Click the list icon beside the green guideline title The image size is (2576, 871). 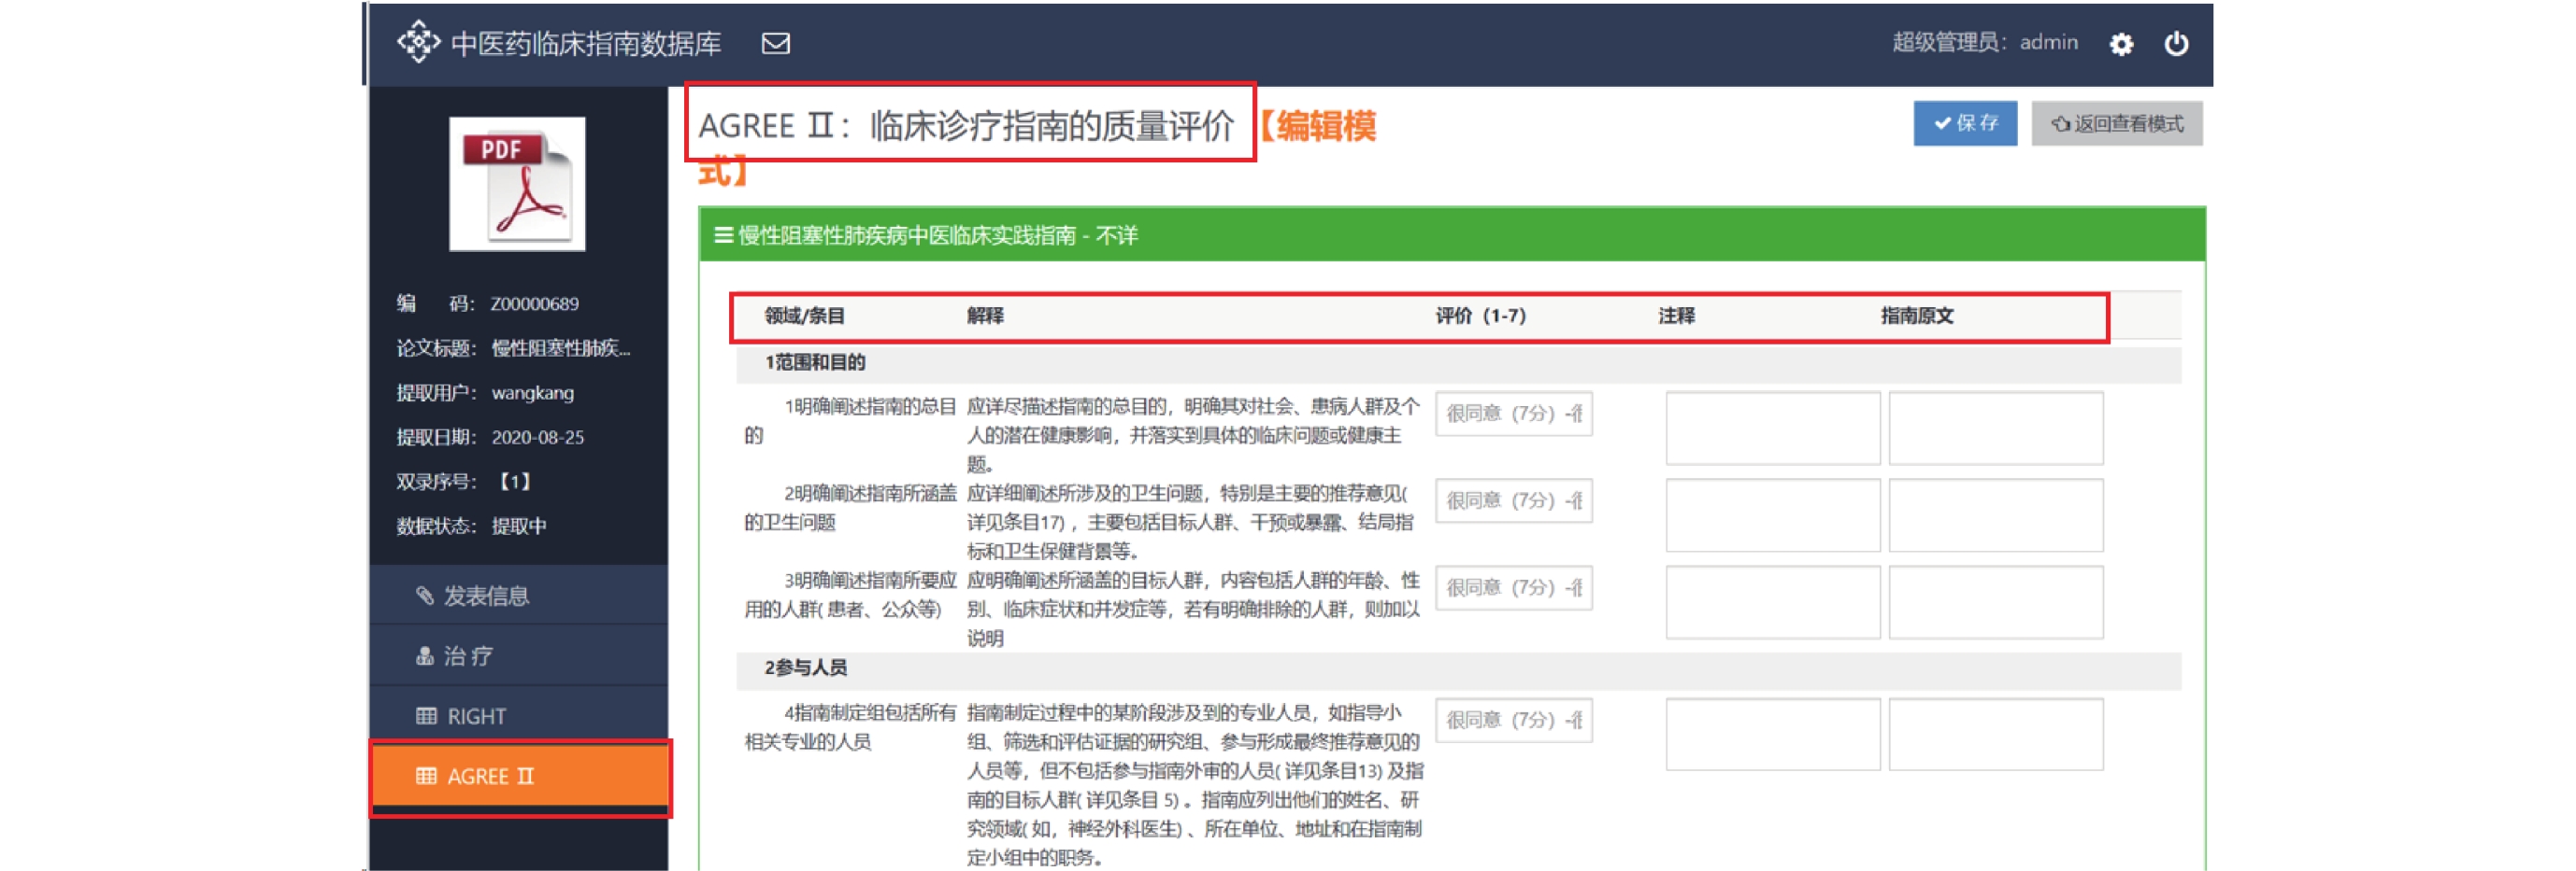pos(723,236)
